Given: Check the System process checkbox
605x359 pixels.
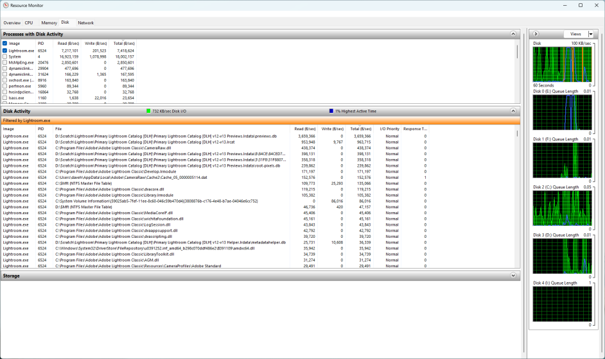Looking at the screenshot, I should pos(4,56).
